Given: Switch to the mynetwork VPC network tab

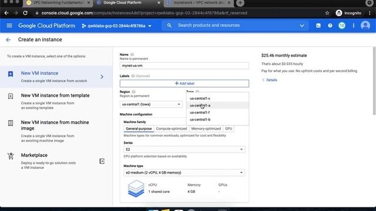Looking at the screenshot, I should (x=199, y=3).
